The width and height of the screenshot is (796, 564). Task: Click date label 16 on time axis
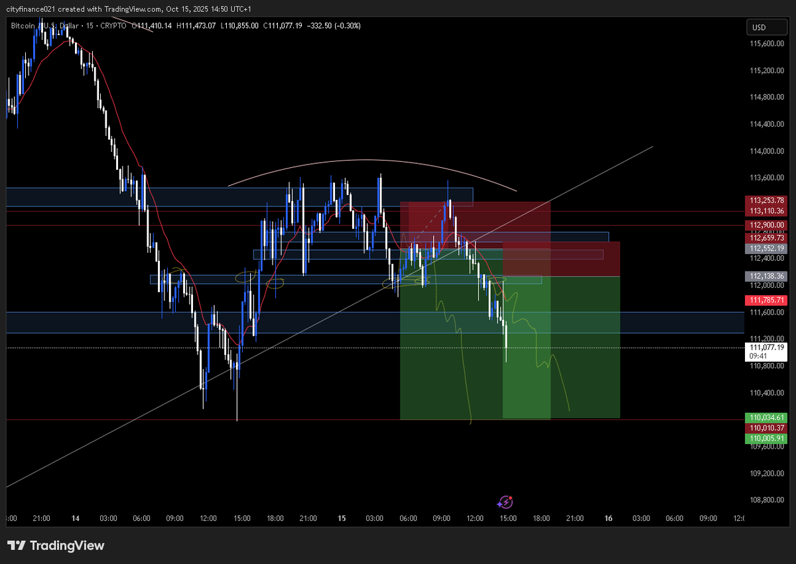point(608,518)
